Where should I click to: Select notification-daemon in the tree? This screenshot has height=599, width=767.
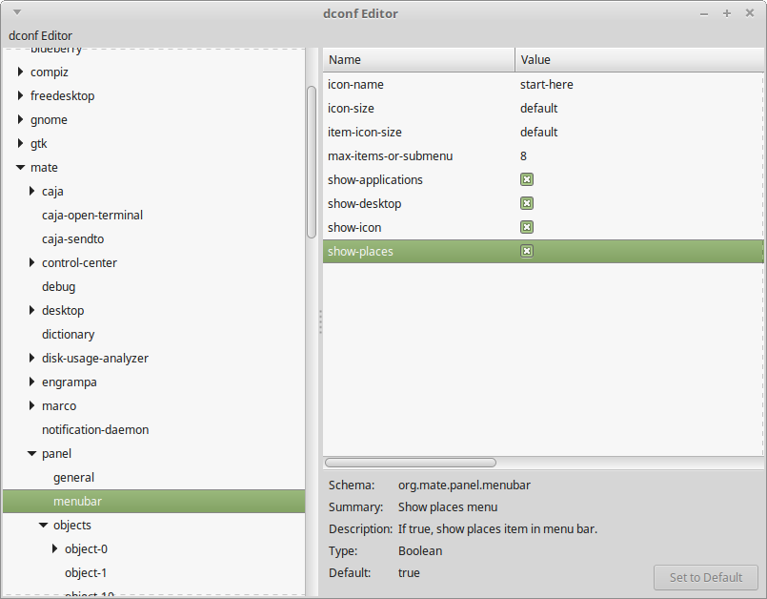[x=95, y=429]
